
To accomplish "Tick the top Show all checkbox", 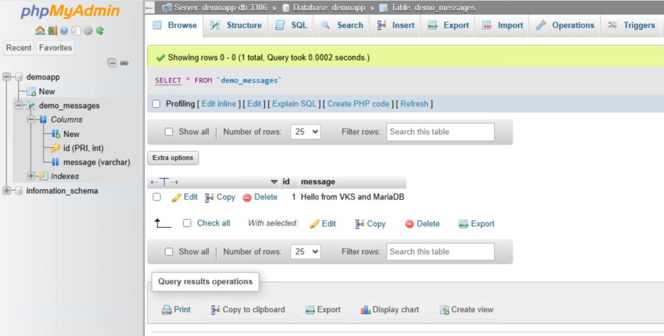I will [169, 132].
